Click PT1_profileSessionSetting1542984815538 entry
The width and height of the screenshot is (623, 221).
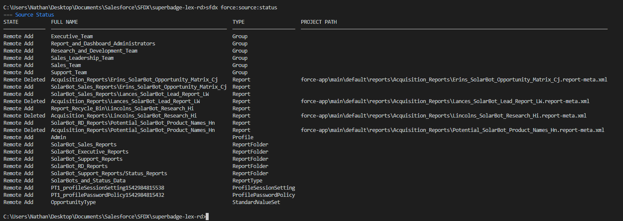pyautogui.click(x=108, y=188)
